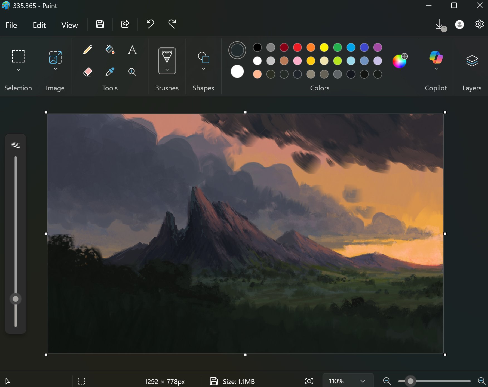
Task: Click the Size: 1.1MB status text
Action: (x=239, y=381)
